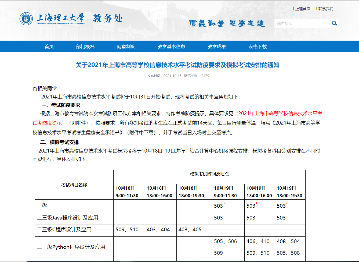
Task: Click the 上海理工大学 calligraphy logo text
Action: coord(61,18)
